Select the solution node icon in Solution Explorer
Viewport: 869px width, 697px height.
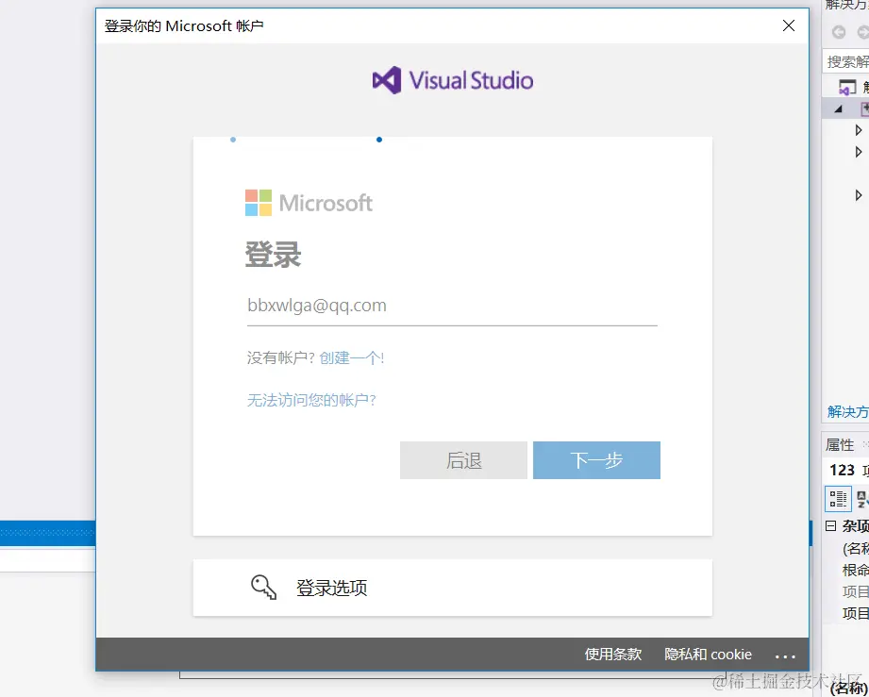pos(847,88)
